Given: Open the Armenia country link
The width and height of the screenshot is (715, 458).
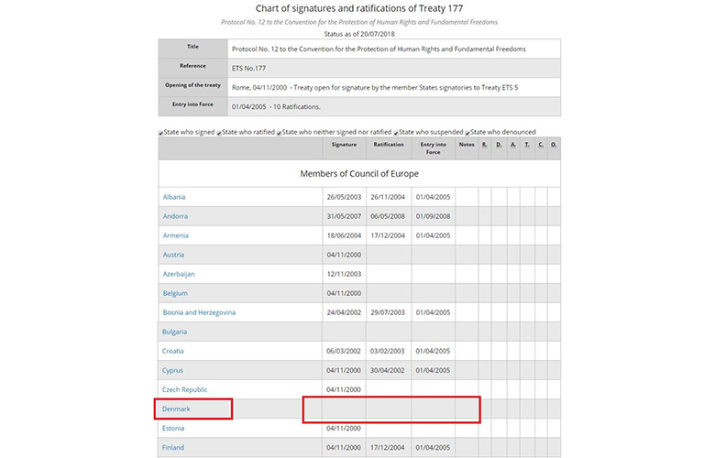Looking at the screenshot, I should tap(176, 235).
